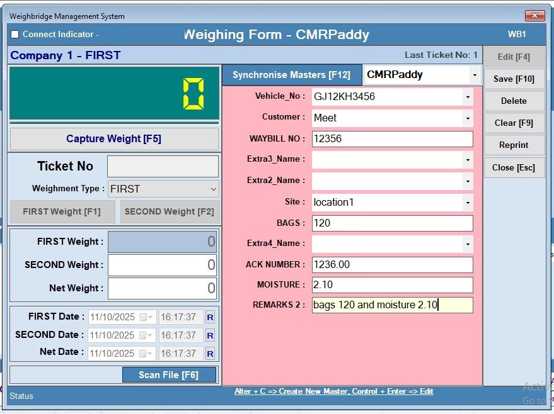Screen dimensions: 554x414
Task: Open the FIRST Date calendar picker
Action: (146, 317)
